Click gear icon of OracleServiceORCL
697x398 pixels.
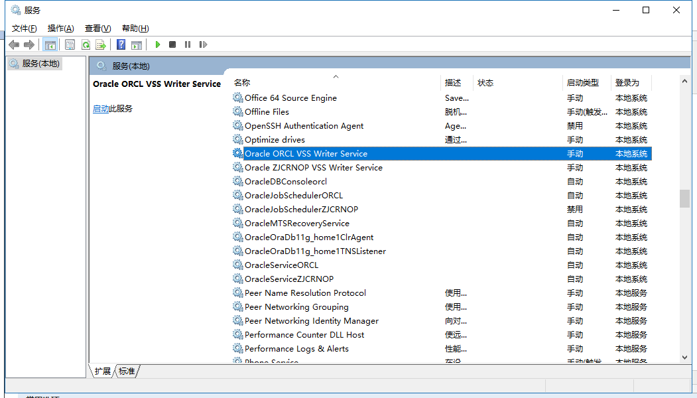(238, 265)
